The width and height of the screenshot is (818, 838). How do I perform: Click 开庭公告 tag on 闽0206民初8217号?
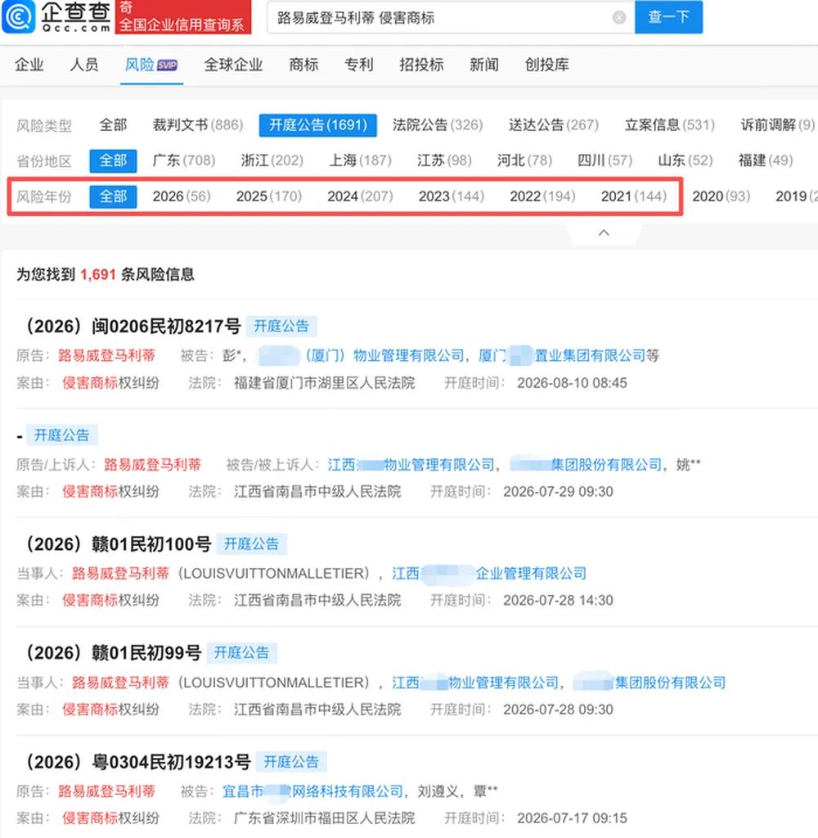281,326
